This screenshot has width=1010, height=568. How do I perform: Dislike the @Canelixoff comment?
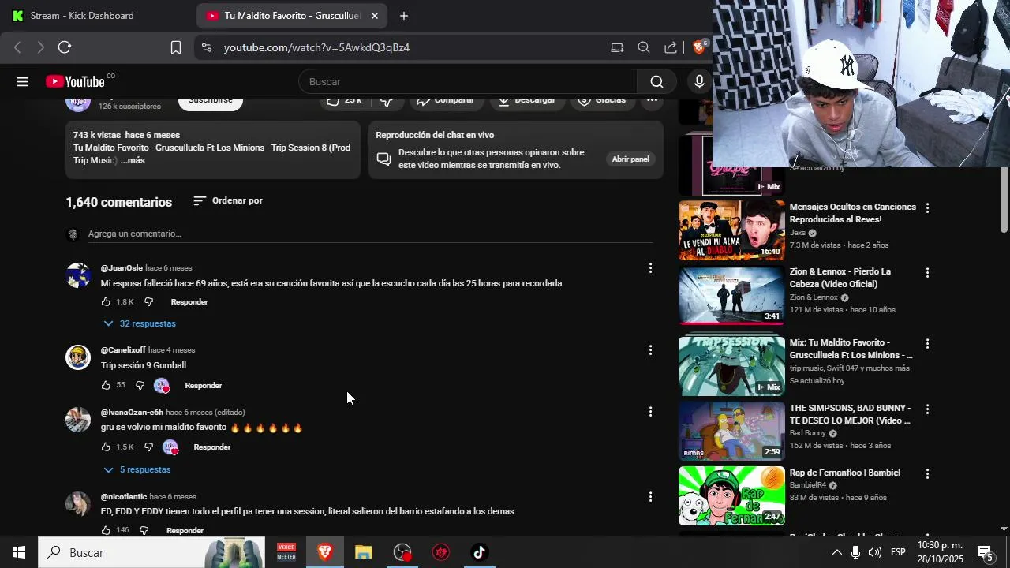[140, 385]
